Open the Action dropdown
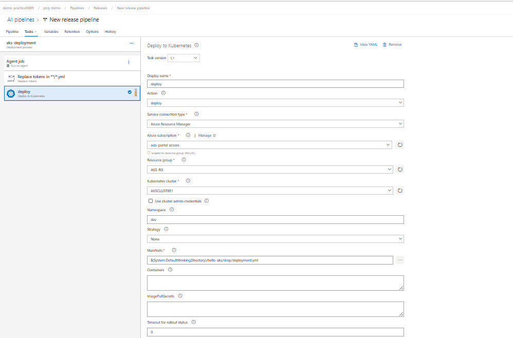This screenshot has width=513, height=338. pyautogui.click(x=276, y=103)
